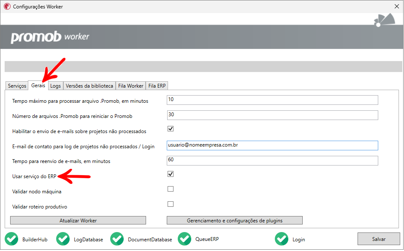Screen dimensions: 404x251
Task: Click the Promob worker logo in banner
Action: 50,37
